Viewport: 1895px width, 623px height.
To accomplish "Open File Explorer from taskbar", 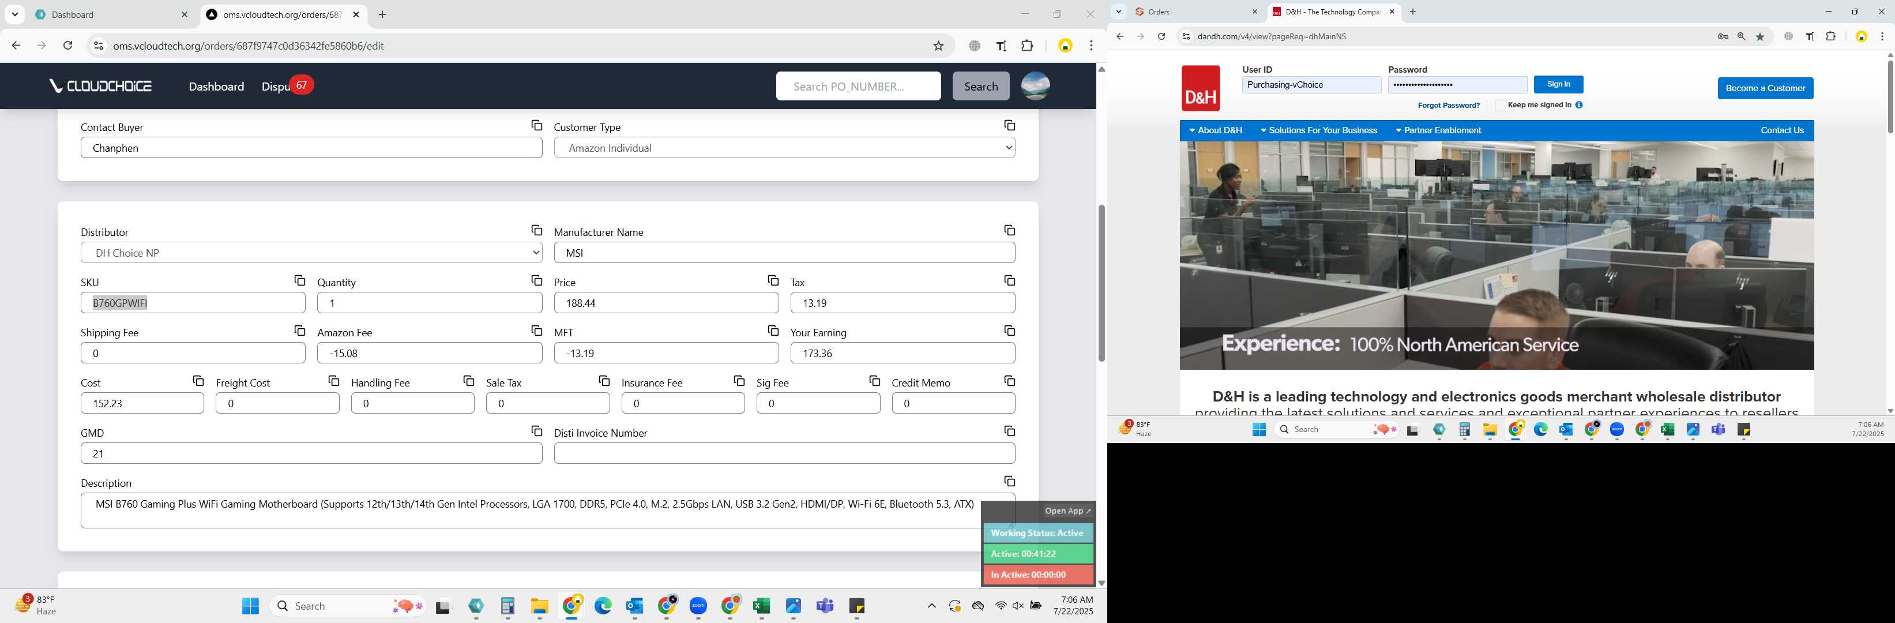I will click(539, 606).
